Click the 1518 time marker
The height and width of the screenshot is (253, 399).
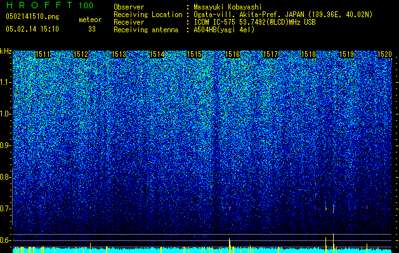point(308,54)
